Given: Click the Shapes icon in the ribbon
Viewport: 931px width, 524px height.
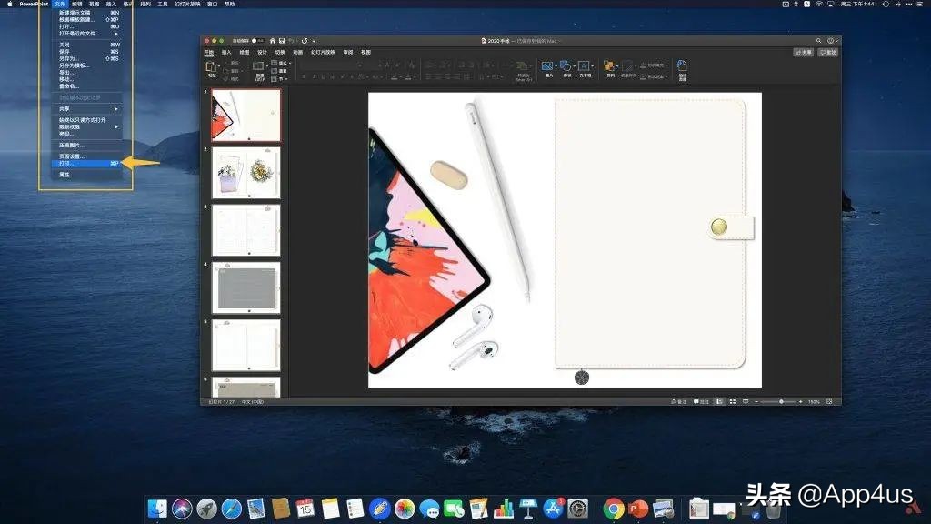Looking at the screenshot, I should tap(566, 67).
